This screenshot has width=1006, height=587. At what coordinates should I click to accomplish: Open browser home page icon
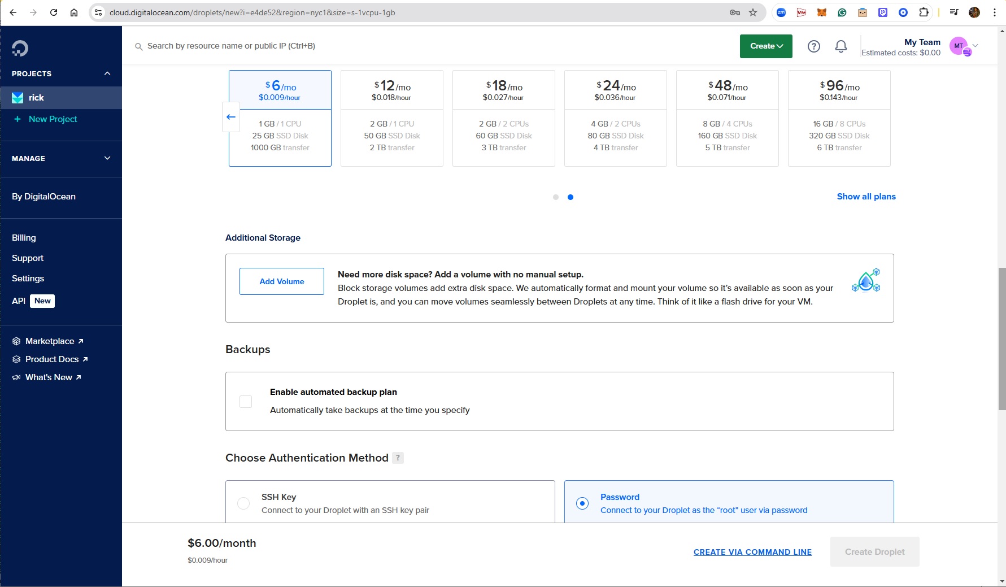pos(74,12)
